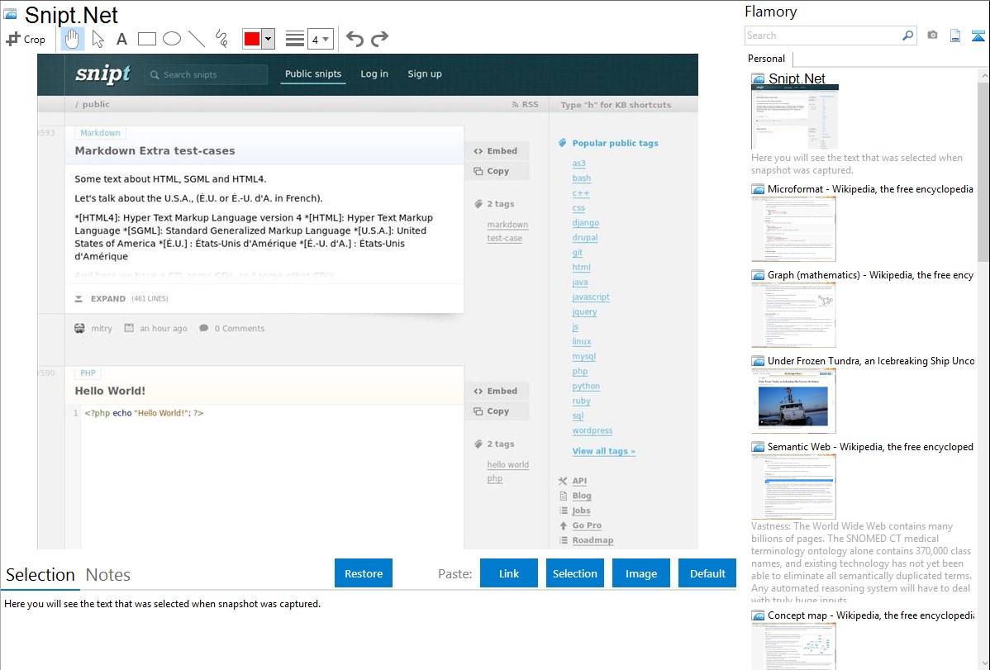Switch to the Selection tab
Image resolution: width=990 pixels, height=670 pixels.
[40, 575]
